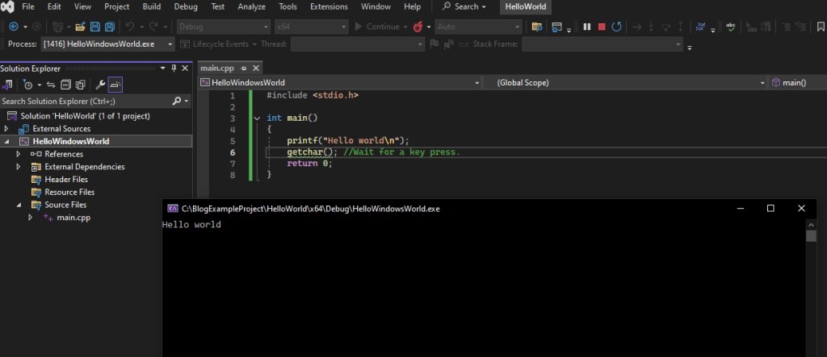Click the Continue button

coord(376,27)
